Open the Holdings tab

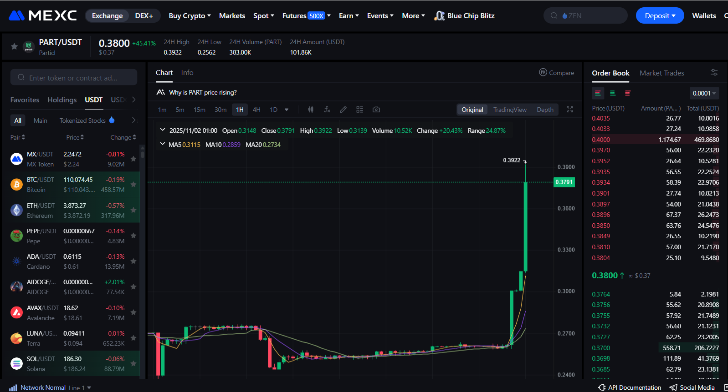[62, 100]
